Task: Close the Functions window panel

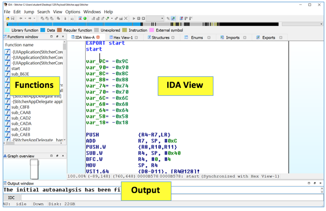Action: pyautogui.click(x=63, y=37)
